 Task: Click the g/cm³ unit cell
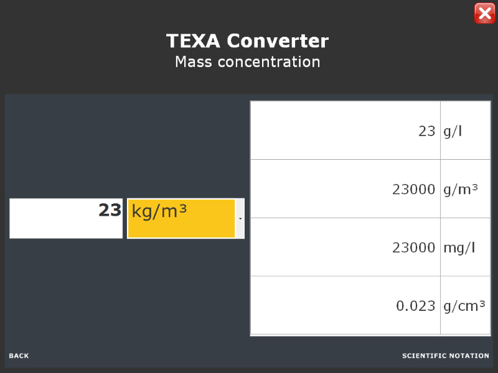465,305
